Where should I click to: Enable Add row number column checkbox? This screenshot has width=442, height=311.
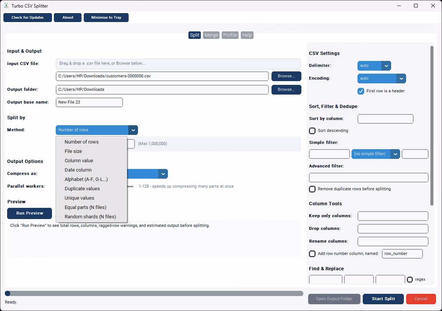coord(312,254)
